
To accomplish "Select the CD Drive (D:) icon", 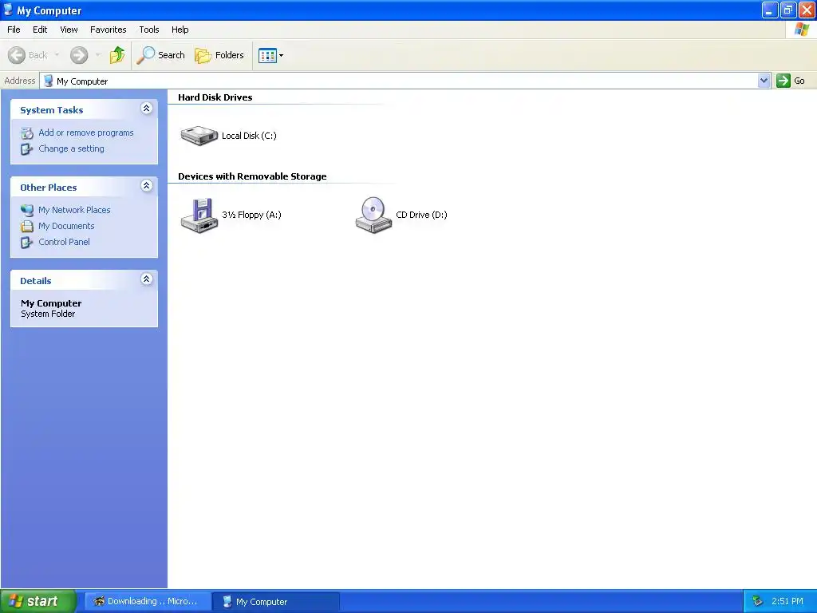I will click(x=373, y=215).
